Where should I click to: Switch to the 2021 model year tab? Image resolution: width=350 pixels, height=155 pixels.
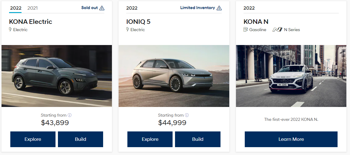pyautogui.click(x=32, y=8)
